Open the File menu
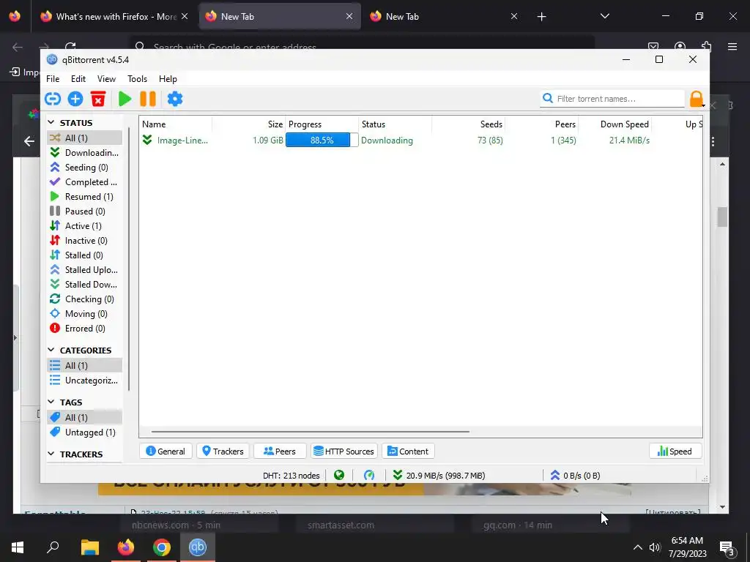Screen dimensions: 750x562 coord(53,79)
